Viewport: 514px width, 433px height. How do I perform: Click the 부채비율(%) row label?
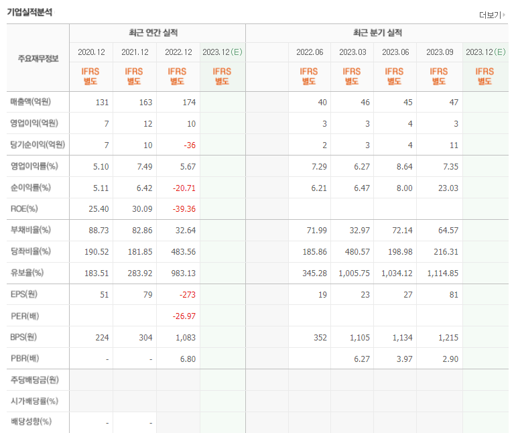(30, 229)
